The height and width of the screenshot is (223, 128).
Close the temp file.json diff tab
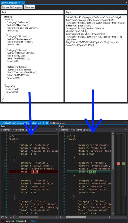(47, 123)
